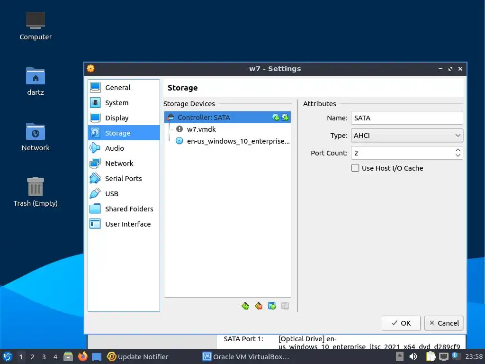This screenshot has height=364, width=485.
Task: Open the Network desktop folder icon
Action: click(x=35, y=137)
